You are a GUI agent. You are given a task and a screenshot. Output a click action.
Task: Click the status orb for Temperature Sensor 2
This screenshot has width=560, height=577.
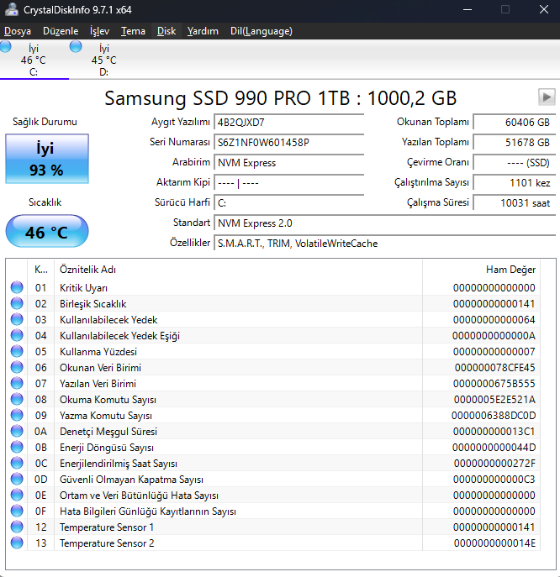(17, 543)
